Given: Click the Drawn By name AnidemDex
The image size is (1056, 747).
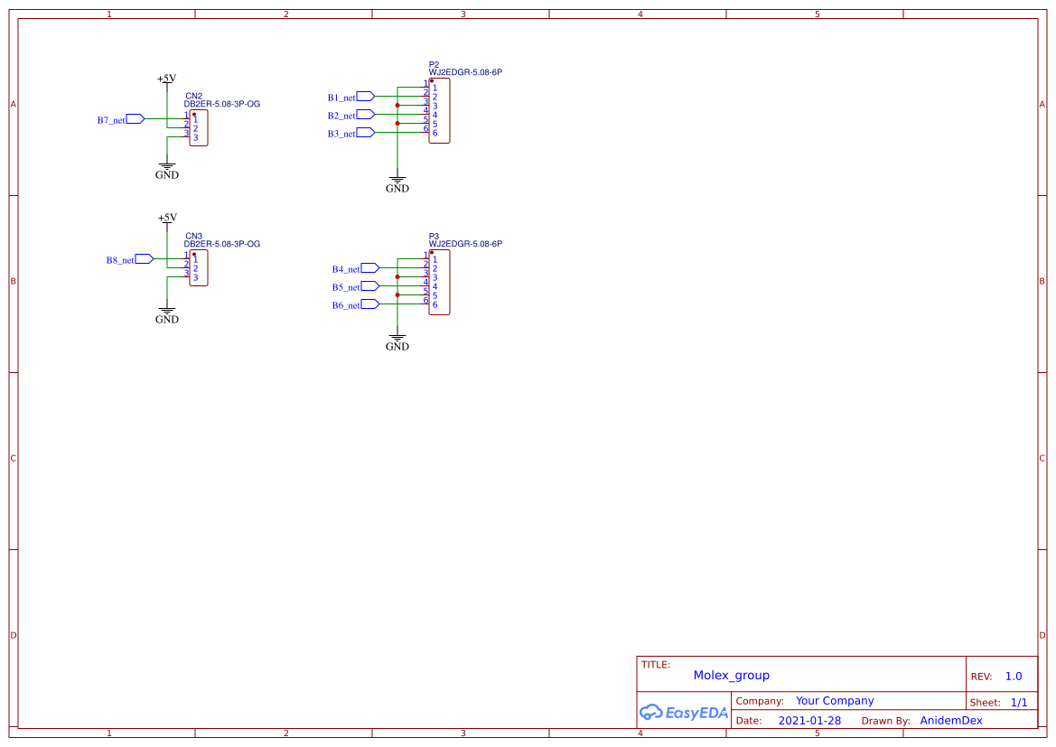Looking at the screenshot, I should pos(950,720).
